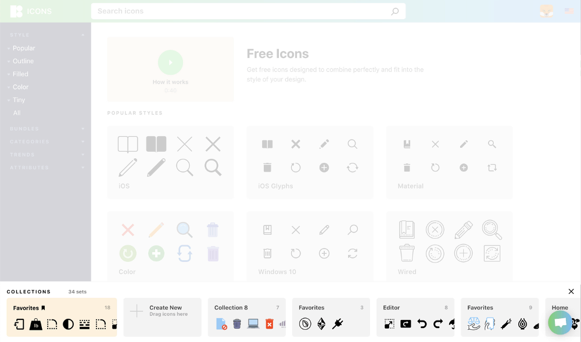Expand the arrow next to Tiny style

(9, 100)
